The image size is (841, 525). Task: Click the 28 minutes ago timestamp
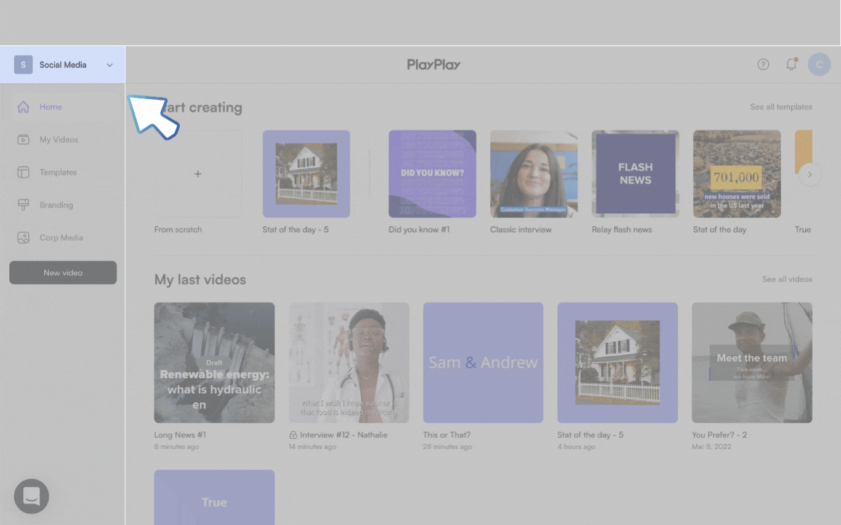coord(448,447)
